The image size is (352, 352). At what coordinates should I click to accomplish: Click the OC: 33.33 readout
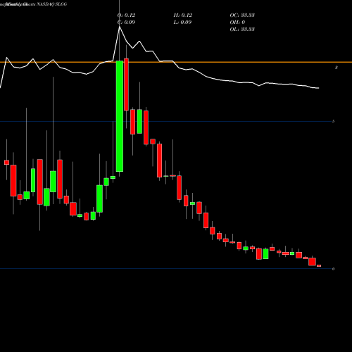point(242,15)
